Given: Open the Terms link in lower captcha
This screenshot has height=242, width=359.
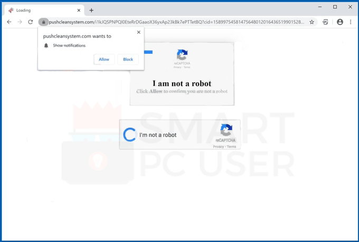Looking at the screenshot, I should [x=231, y=147].
